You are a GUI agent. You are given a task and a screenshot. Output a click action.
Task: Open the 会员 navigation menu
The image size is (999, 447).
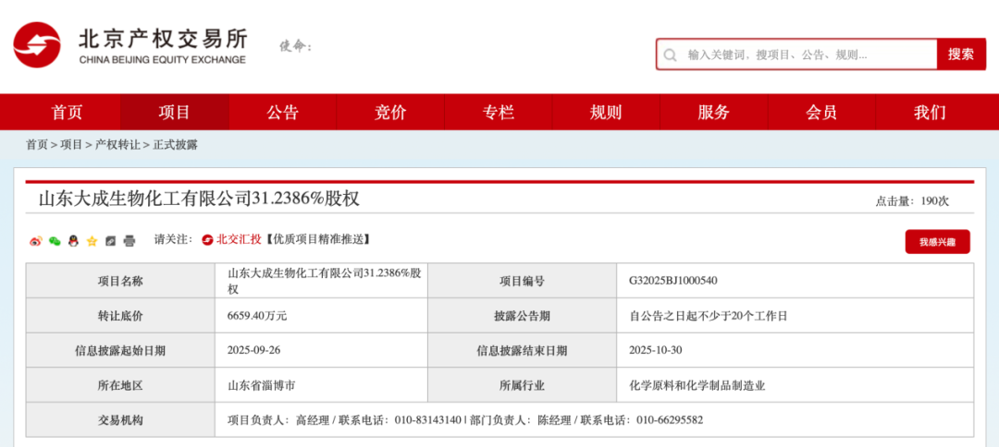tap(821, 113)
